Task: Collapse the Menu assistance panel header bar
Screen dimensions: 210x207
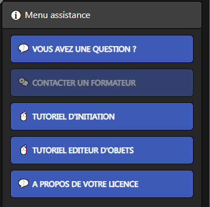Action: pos(102,15)
